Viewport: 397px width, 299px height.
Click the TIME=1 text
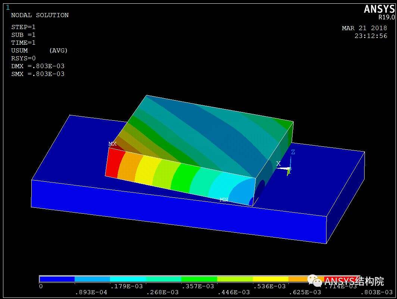23,43
